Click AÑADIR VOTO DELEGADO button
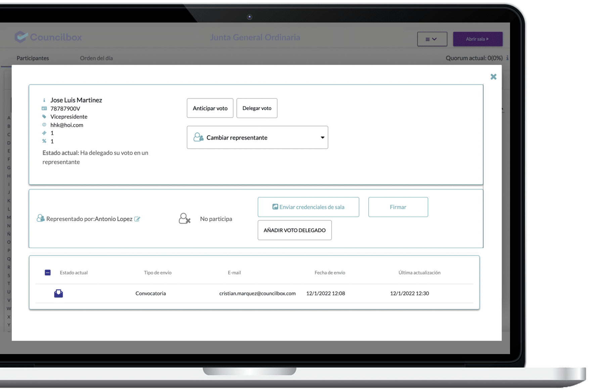 click(294, 230)
